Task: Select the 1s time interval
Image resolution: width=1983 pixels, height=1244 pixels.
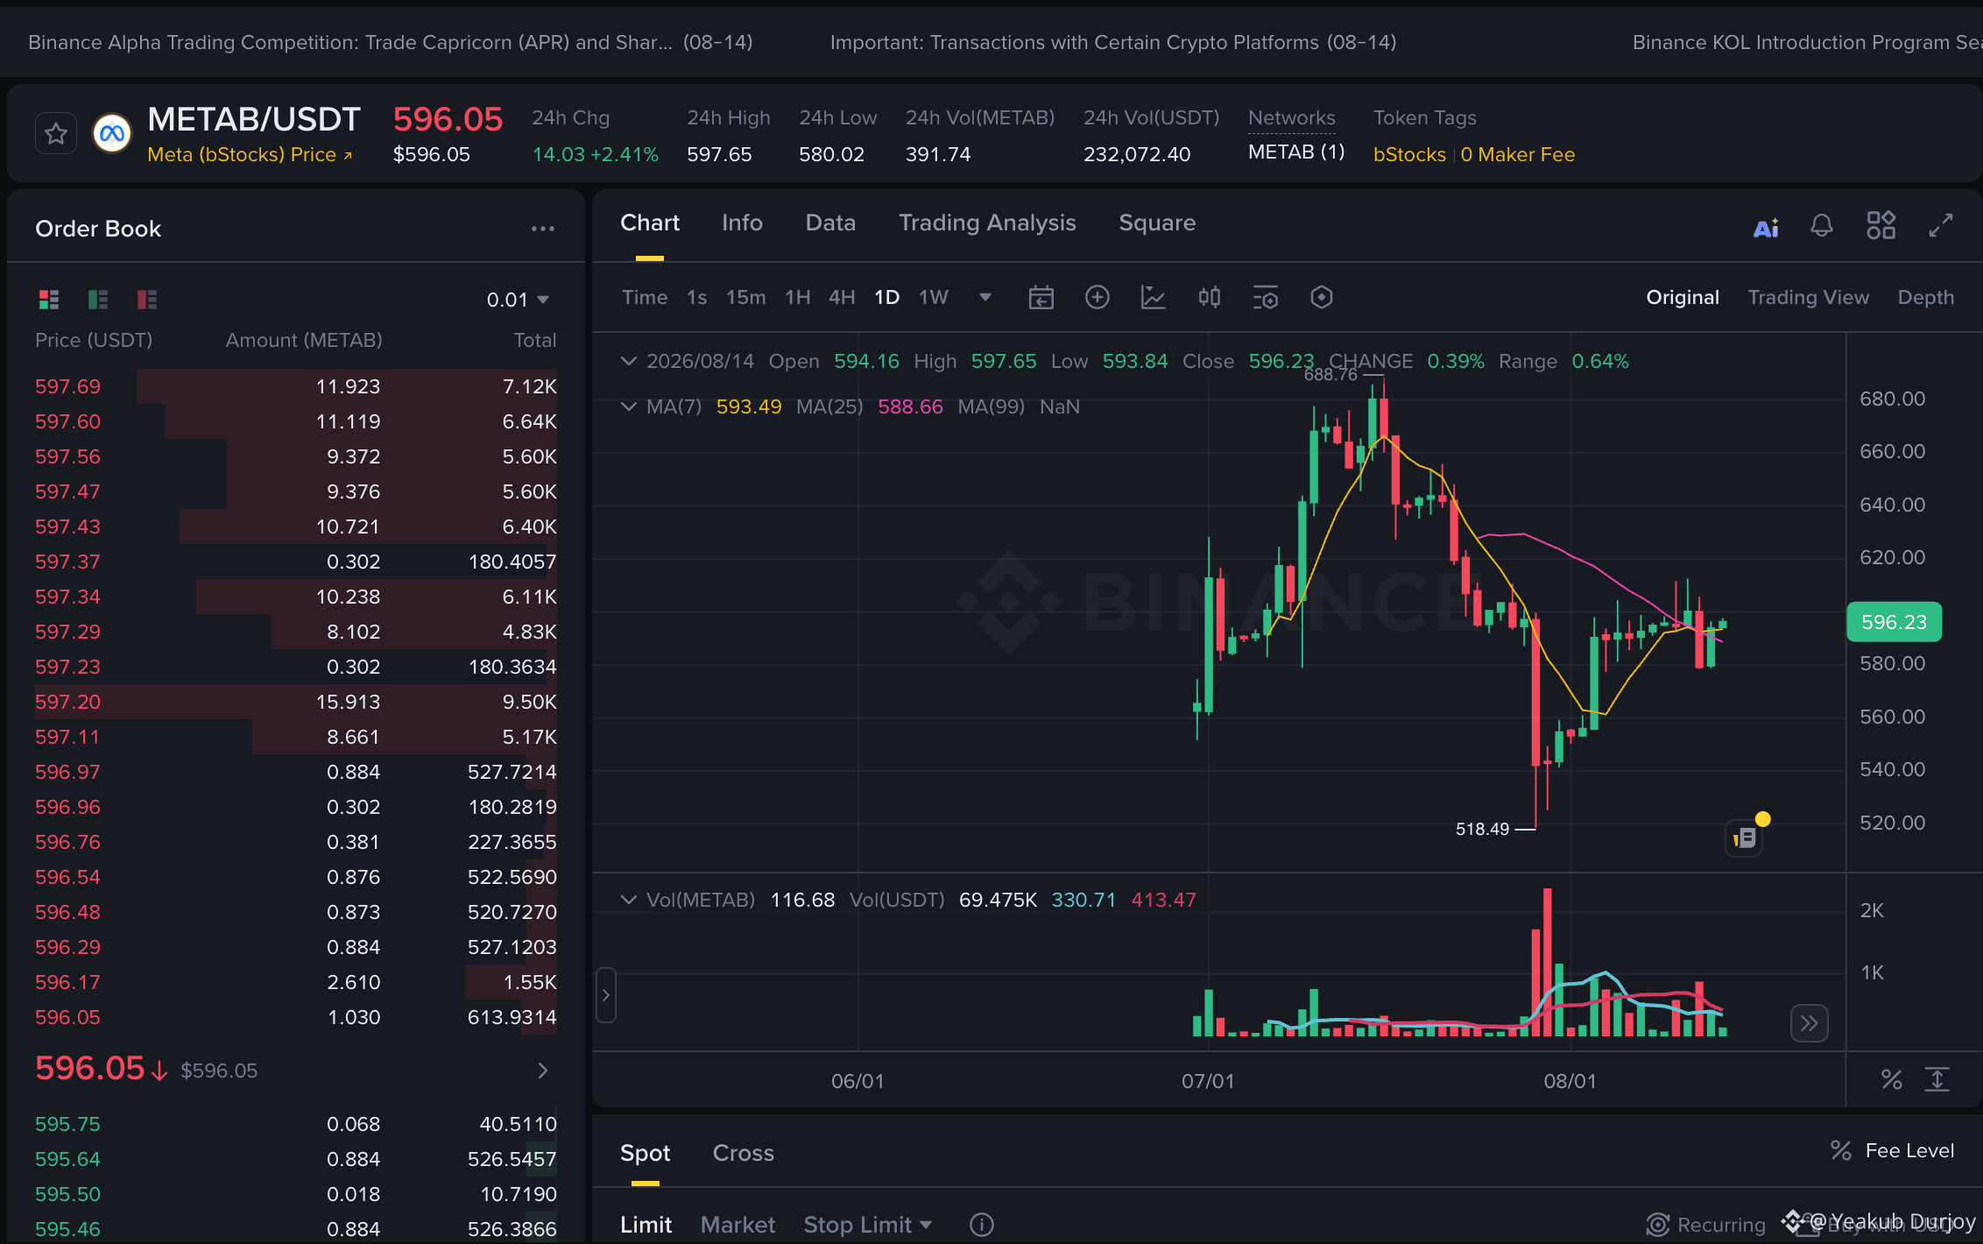Action: 697,298
